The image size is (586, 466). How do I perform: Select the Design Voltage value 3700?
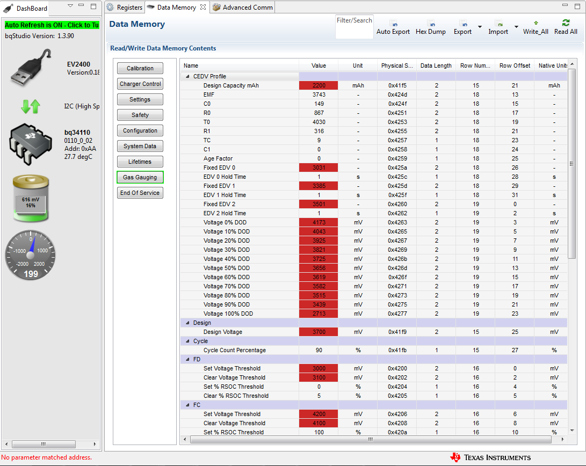pyautogui.click(x=319, y=332)
